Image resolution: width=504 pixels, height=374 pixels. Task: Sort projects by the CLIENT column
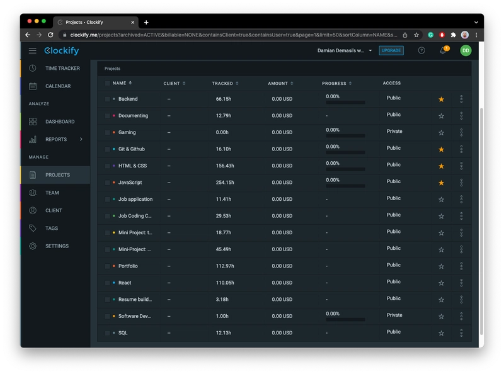coord(175,83)
